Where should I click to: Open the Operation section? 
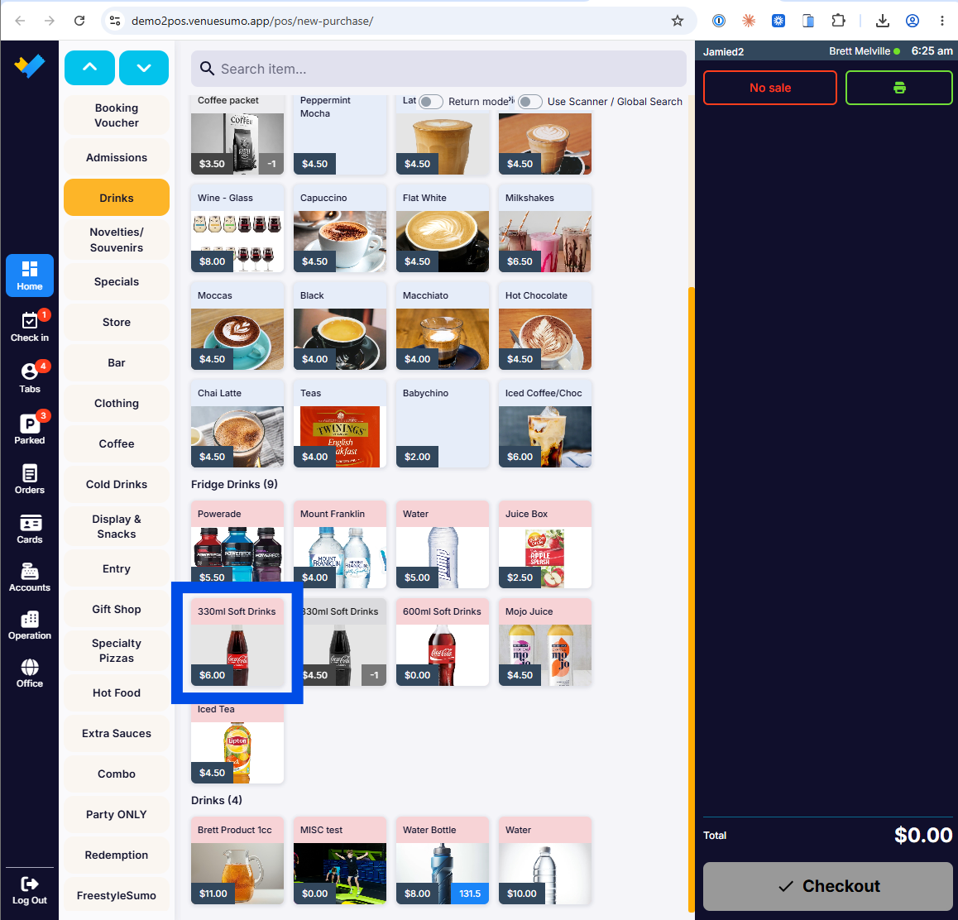point(29,625)
